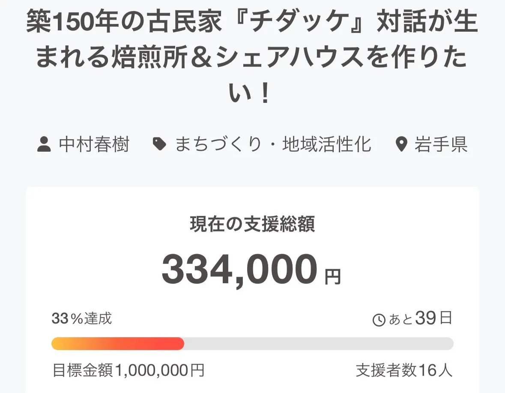
Task: Tap the 支援者数16人 supporter count
Action: (x=404, y=371)
